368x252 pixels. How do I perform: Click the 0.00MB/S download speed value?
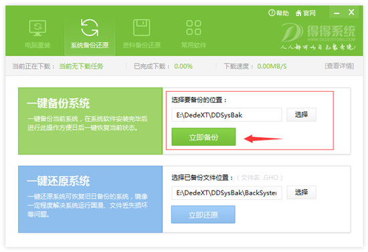click(272, 66)
